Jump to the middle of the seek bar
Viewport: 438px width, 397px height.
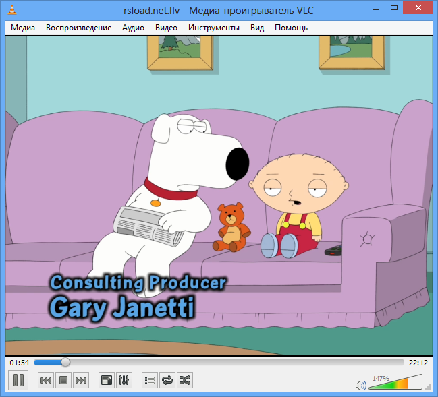click(x=219, y=362)
